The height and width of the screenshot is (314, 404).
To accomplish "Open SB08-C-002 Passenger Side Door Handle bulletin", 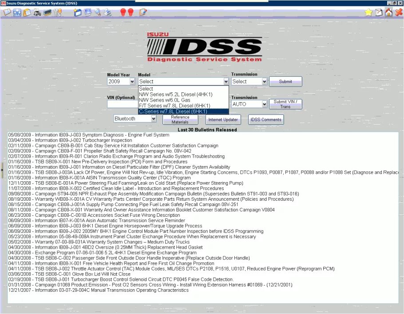I will coord(129,258).
